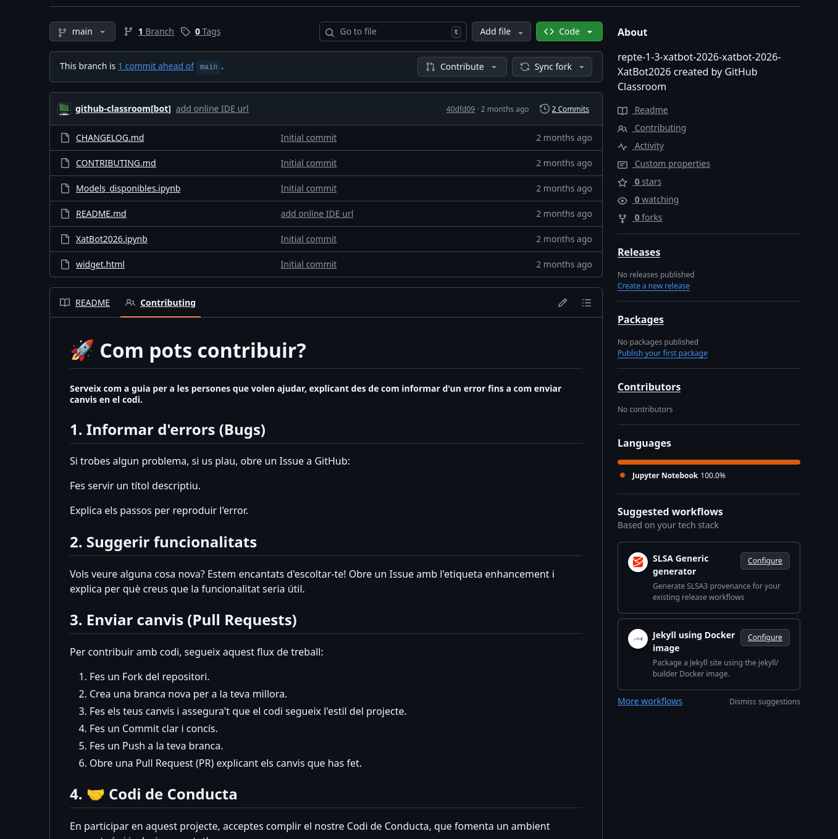Click the pencil edit icon for the Contributing file

[x=563, y=303]
